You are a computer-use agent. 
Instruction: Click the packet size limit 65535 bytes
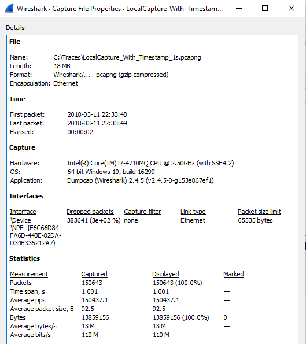[255, 220]
